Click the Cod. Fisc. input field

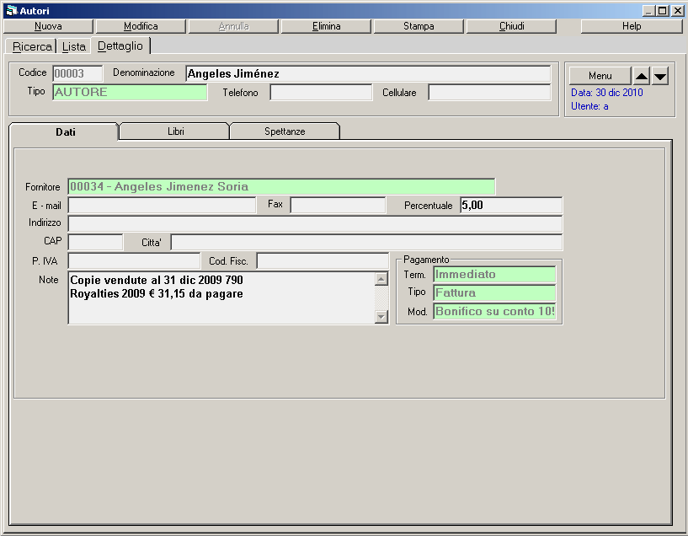(323, 260)
